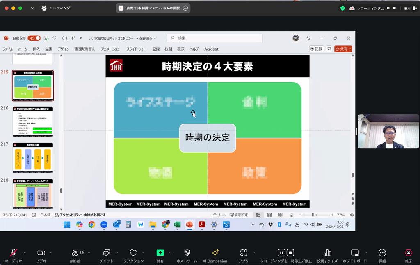Select slide 217 thumbnail

pos(33,158)
